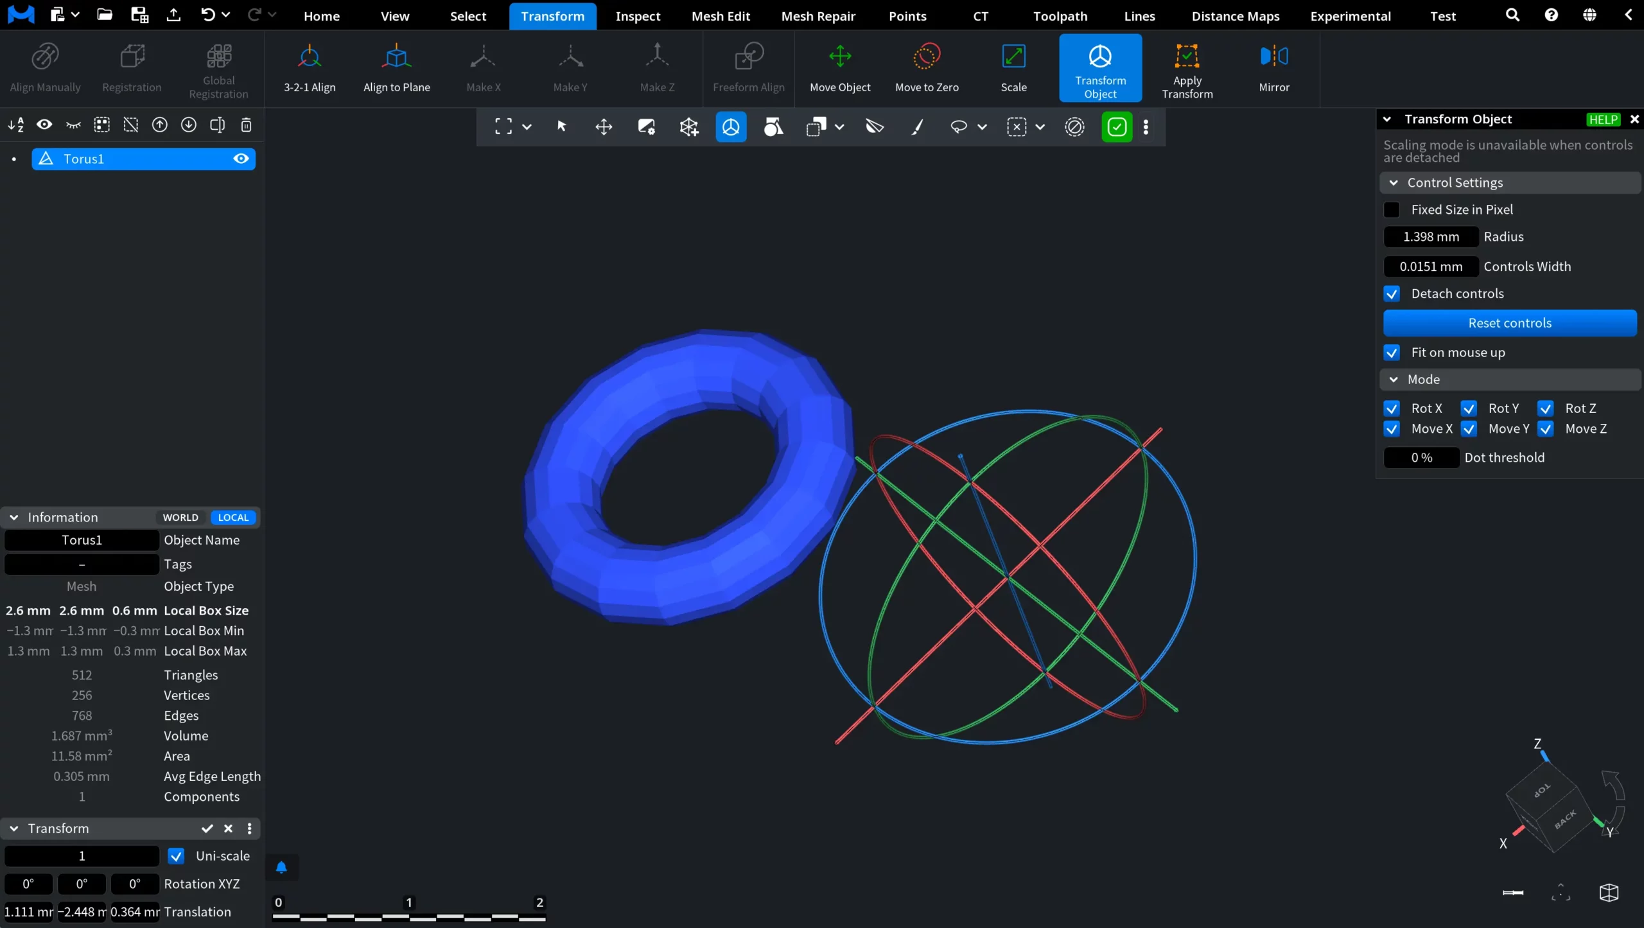This screenshot has width=1644, height=928.
Task: Switch to the Inspect tab
Action: [x=638, y=16]
